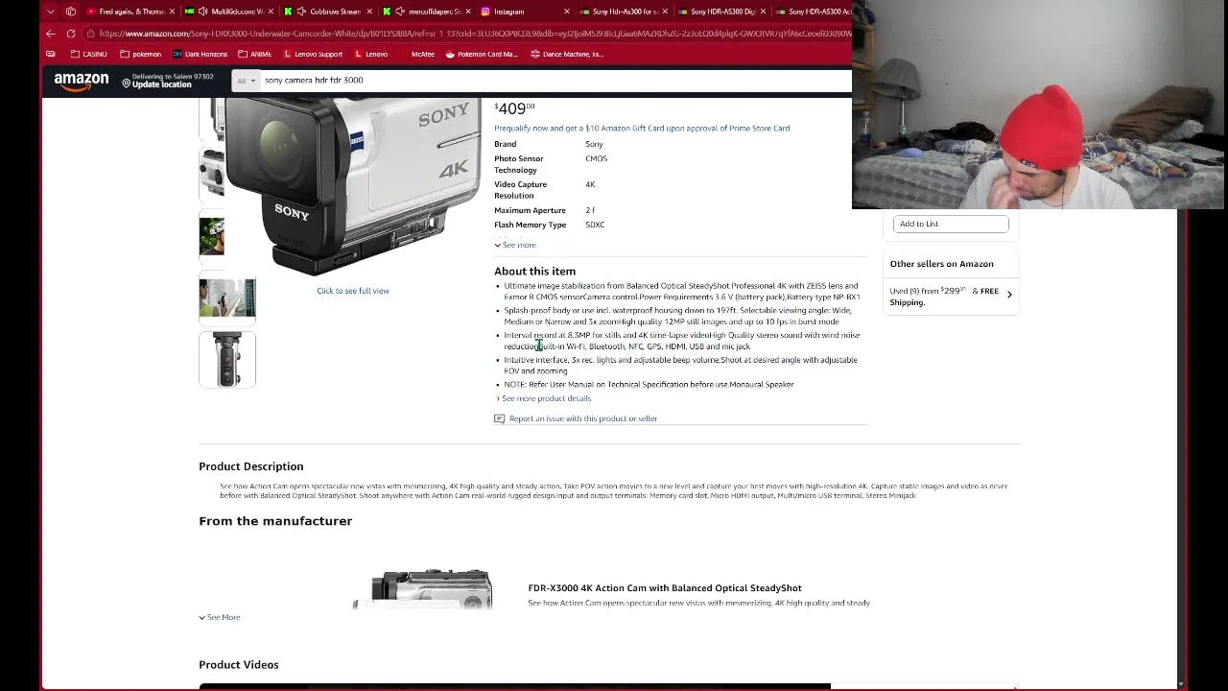Open the CASINO bookmark folder
Screen dimensions: 1228x691
tap(88, 54)
